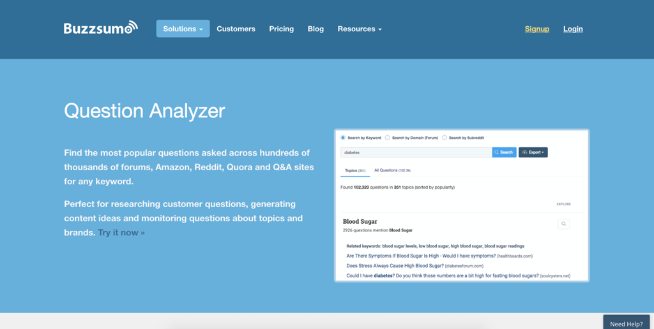Viewport: 654px width, 329px height.
Task: Go to the Customers page
Action: [236, 29]
